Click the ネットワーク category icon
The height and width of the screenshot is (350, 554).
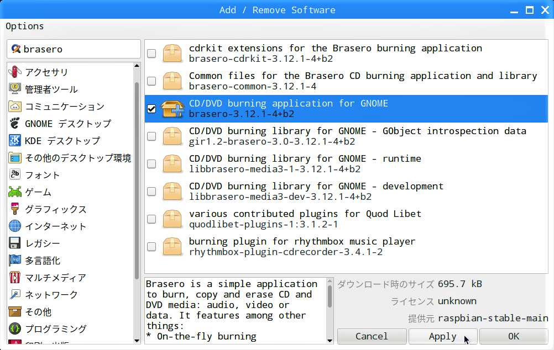(14, 295)
